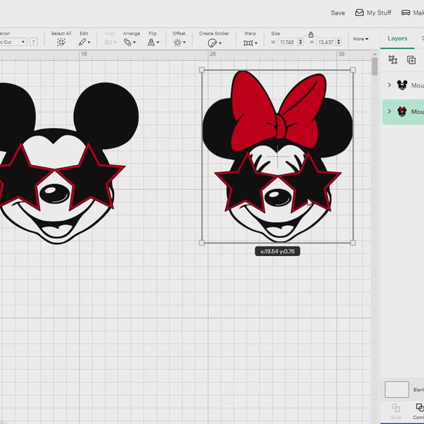Viewport: 424px width, 424px height.
Task: Click the grayed-out Align tool
Action: [x=110, y=42]
